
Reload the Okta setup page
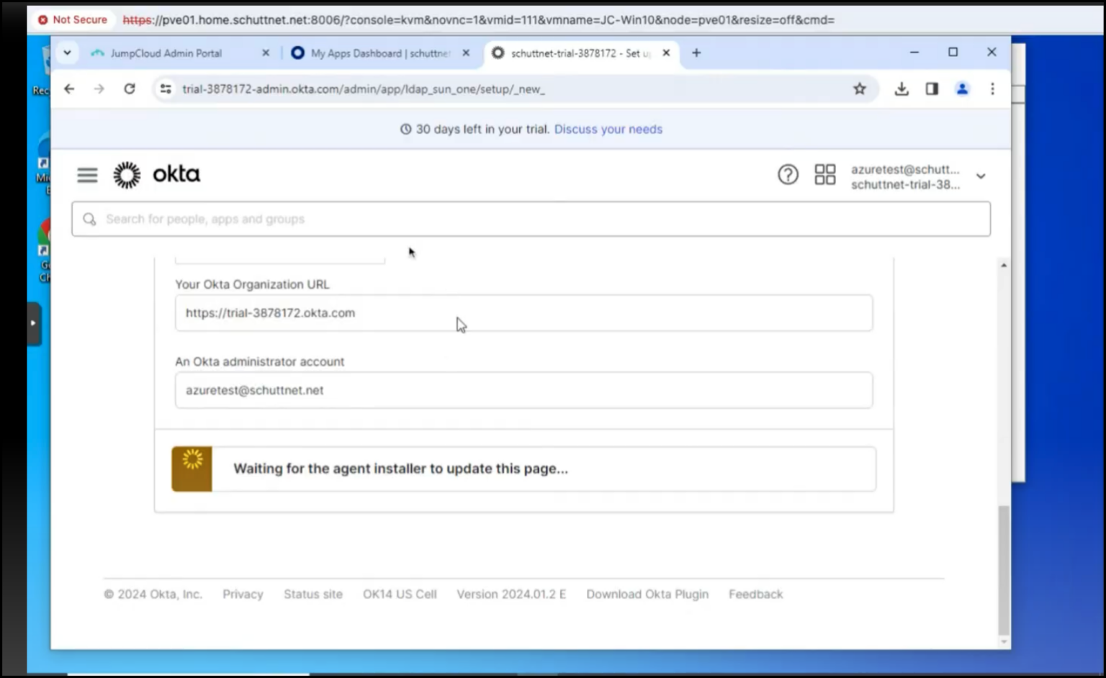coord(130,89)
